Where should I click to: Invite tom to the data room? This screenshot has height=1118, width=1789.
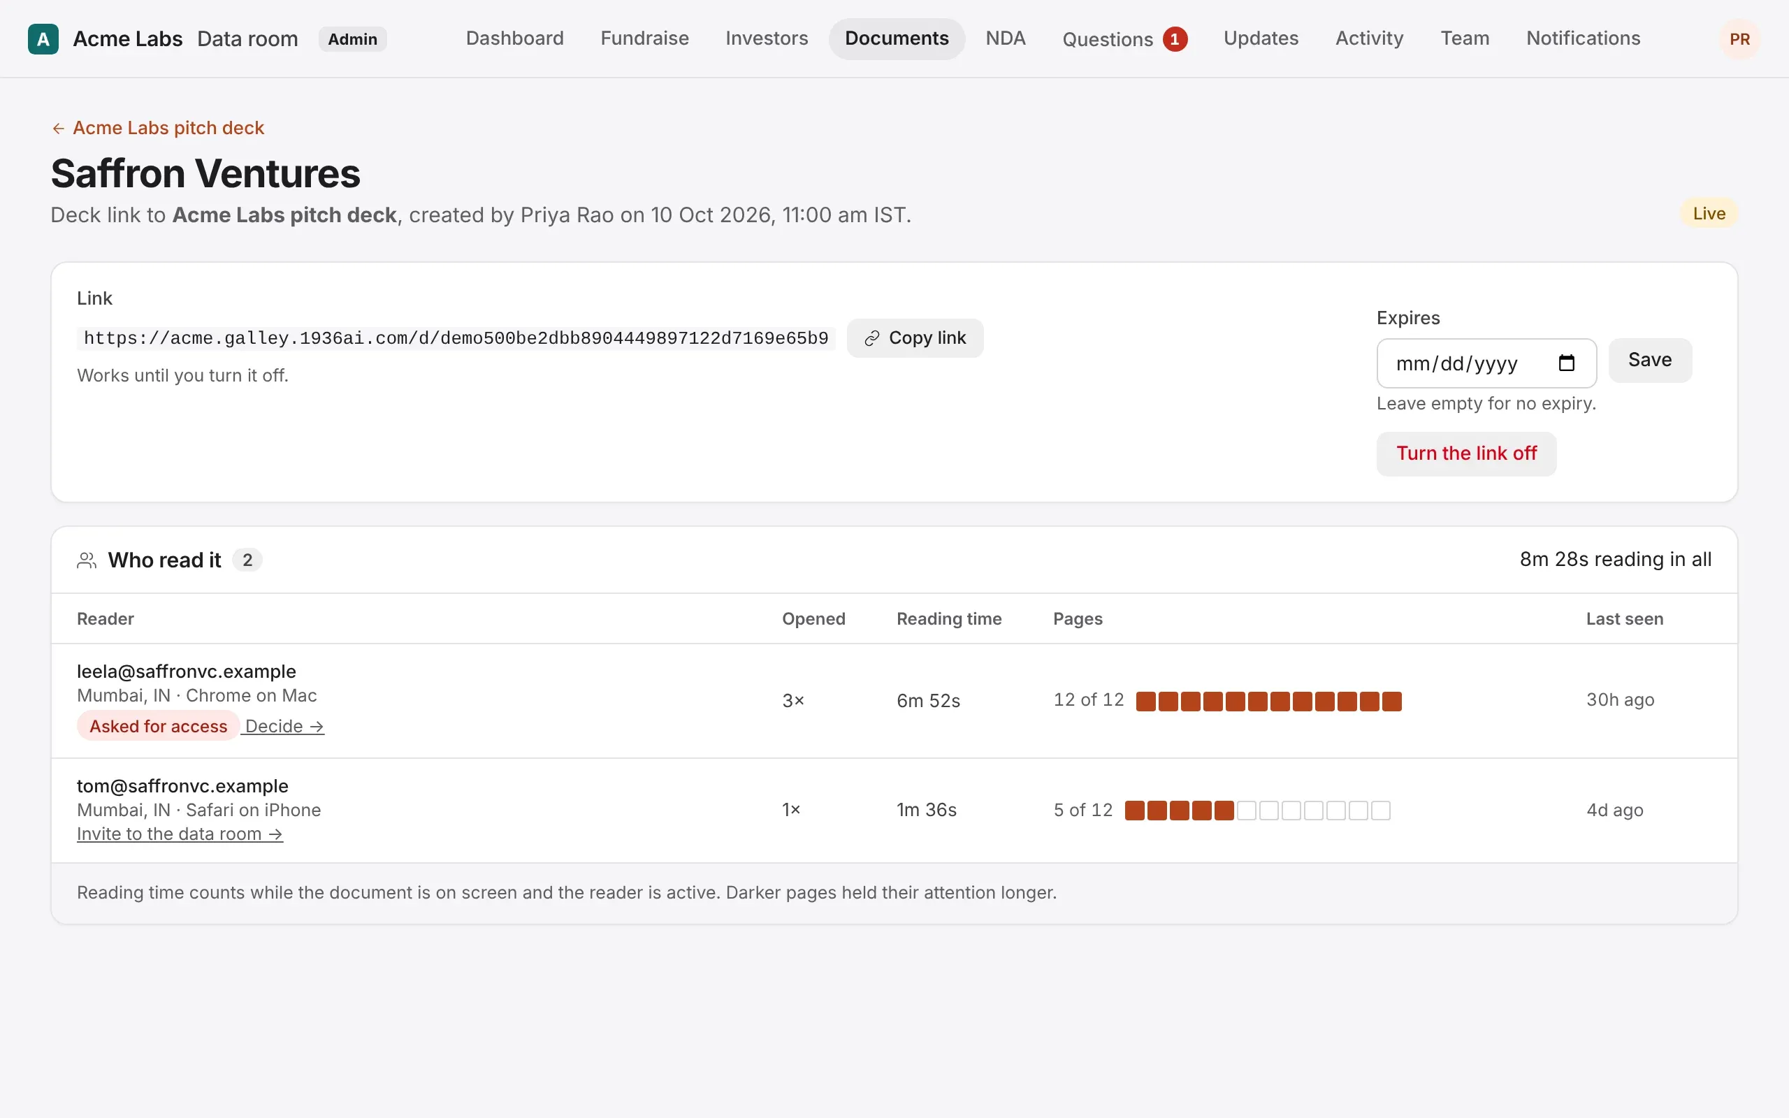(x=180, y=834)
